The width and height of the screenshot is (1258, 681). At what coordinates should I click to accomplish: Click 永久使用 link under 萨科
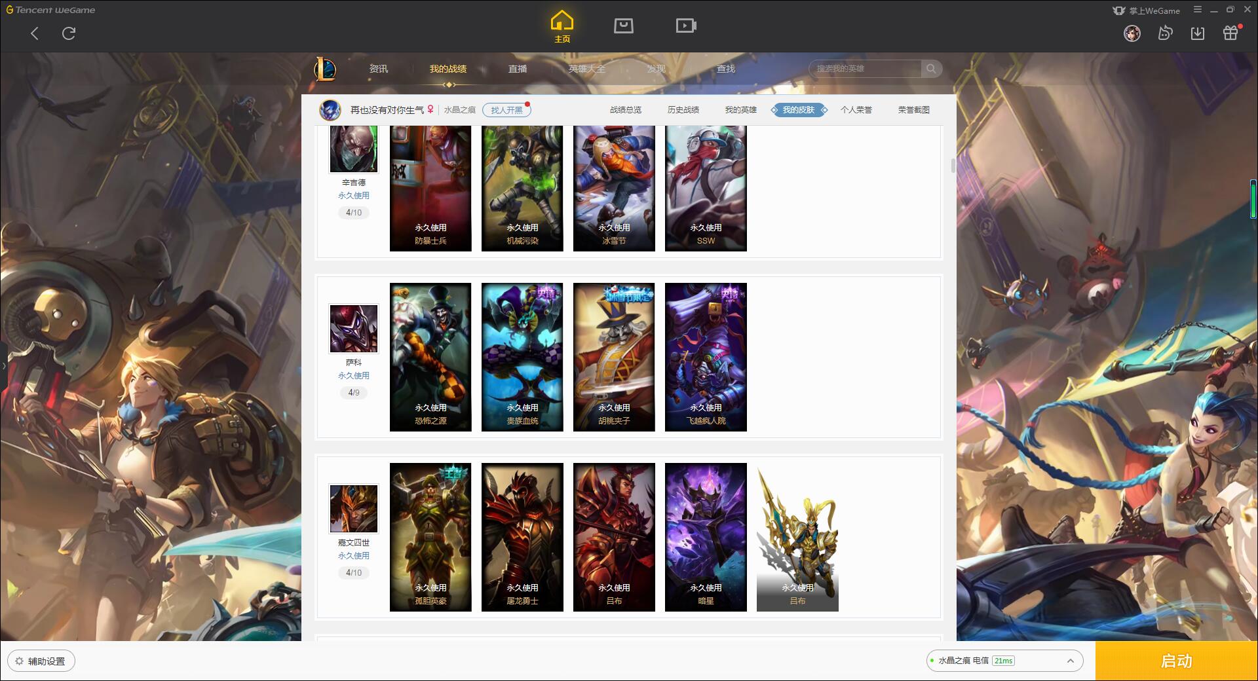[x=354, y=376]
